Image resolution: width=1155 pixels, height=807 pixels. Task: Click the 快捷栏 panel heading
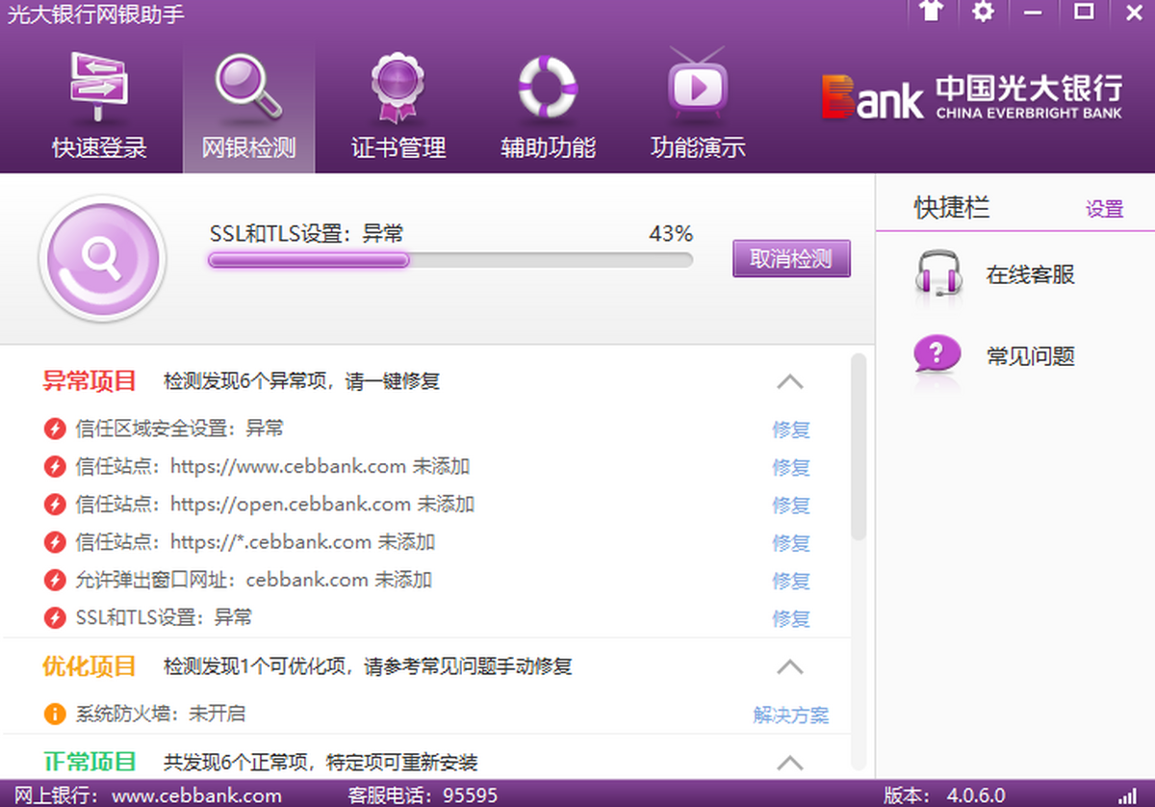tap(952, 207)
